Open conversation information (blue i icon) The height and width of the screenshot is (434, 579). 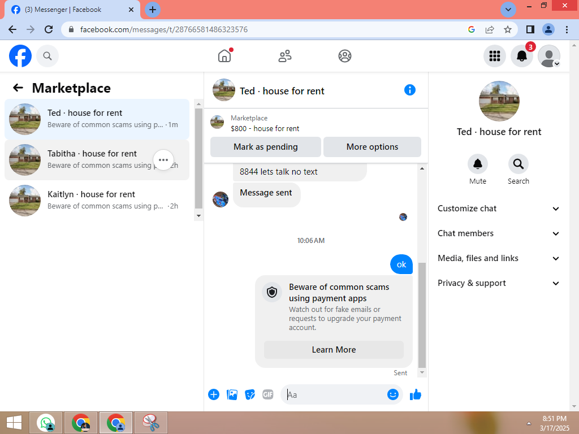click(x=409, y=90)
